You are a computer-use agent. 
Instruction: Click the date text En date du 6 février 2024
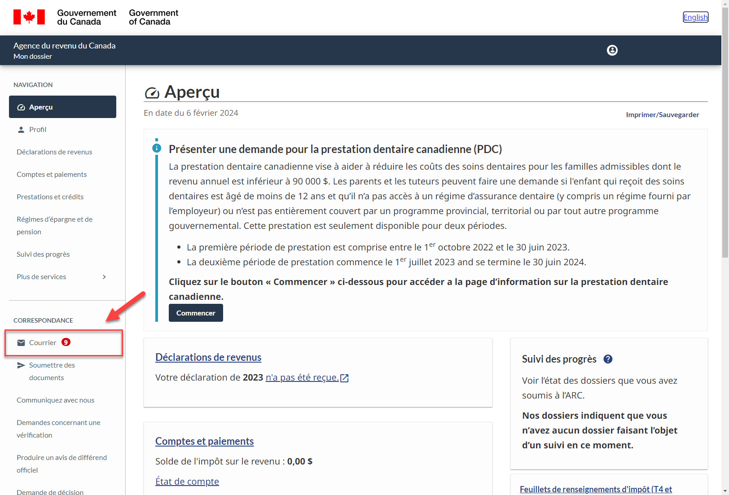tap(191, 113)
